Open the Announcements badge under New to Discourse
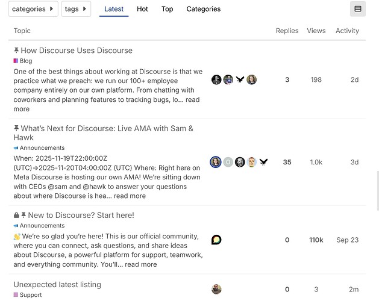The image size is (379, 301). click(x=39, y=226)
